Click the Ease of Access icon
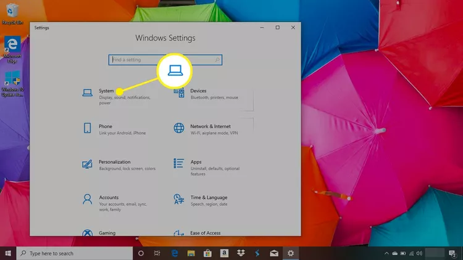 [178, 233]
